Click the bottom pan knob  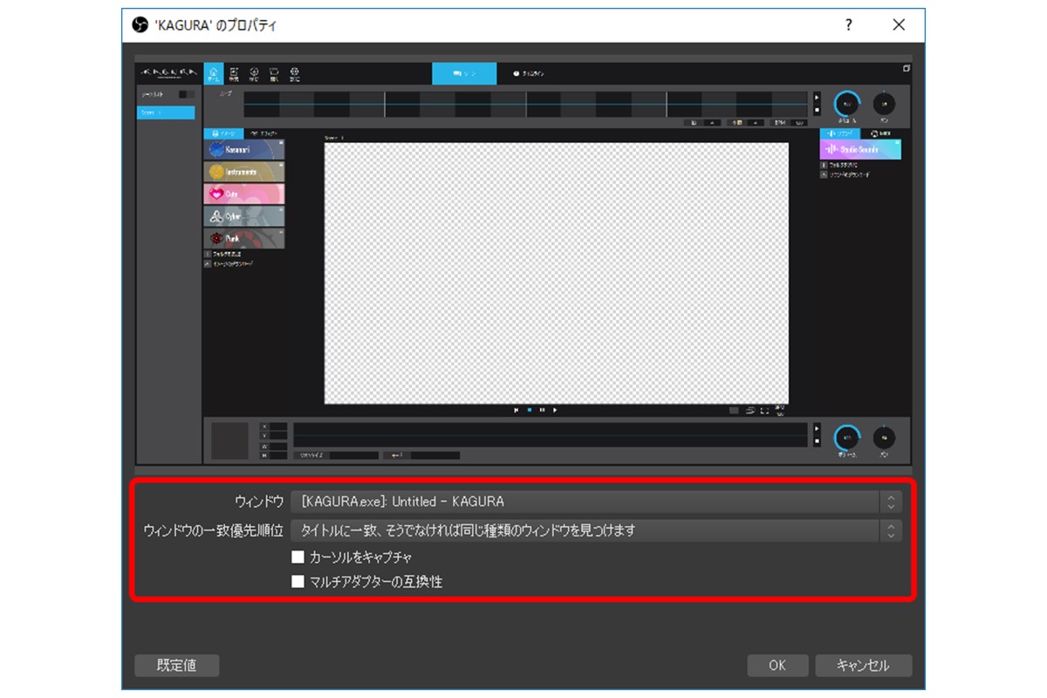point(884,436)
